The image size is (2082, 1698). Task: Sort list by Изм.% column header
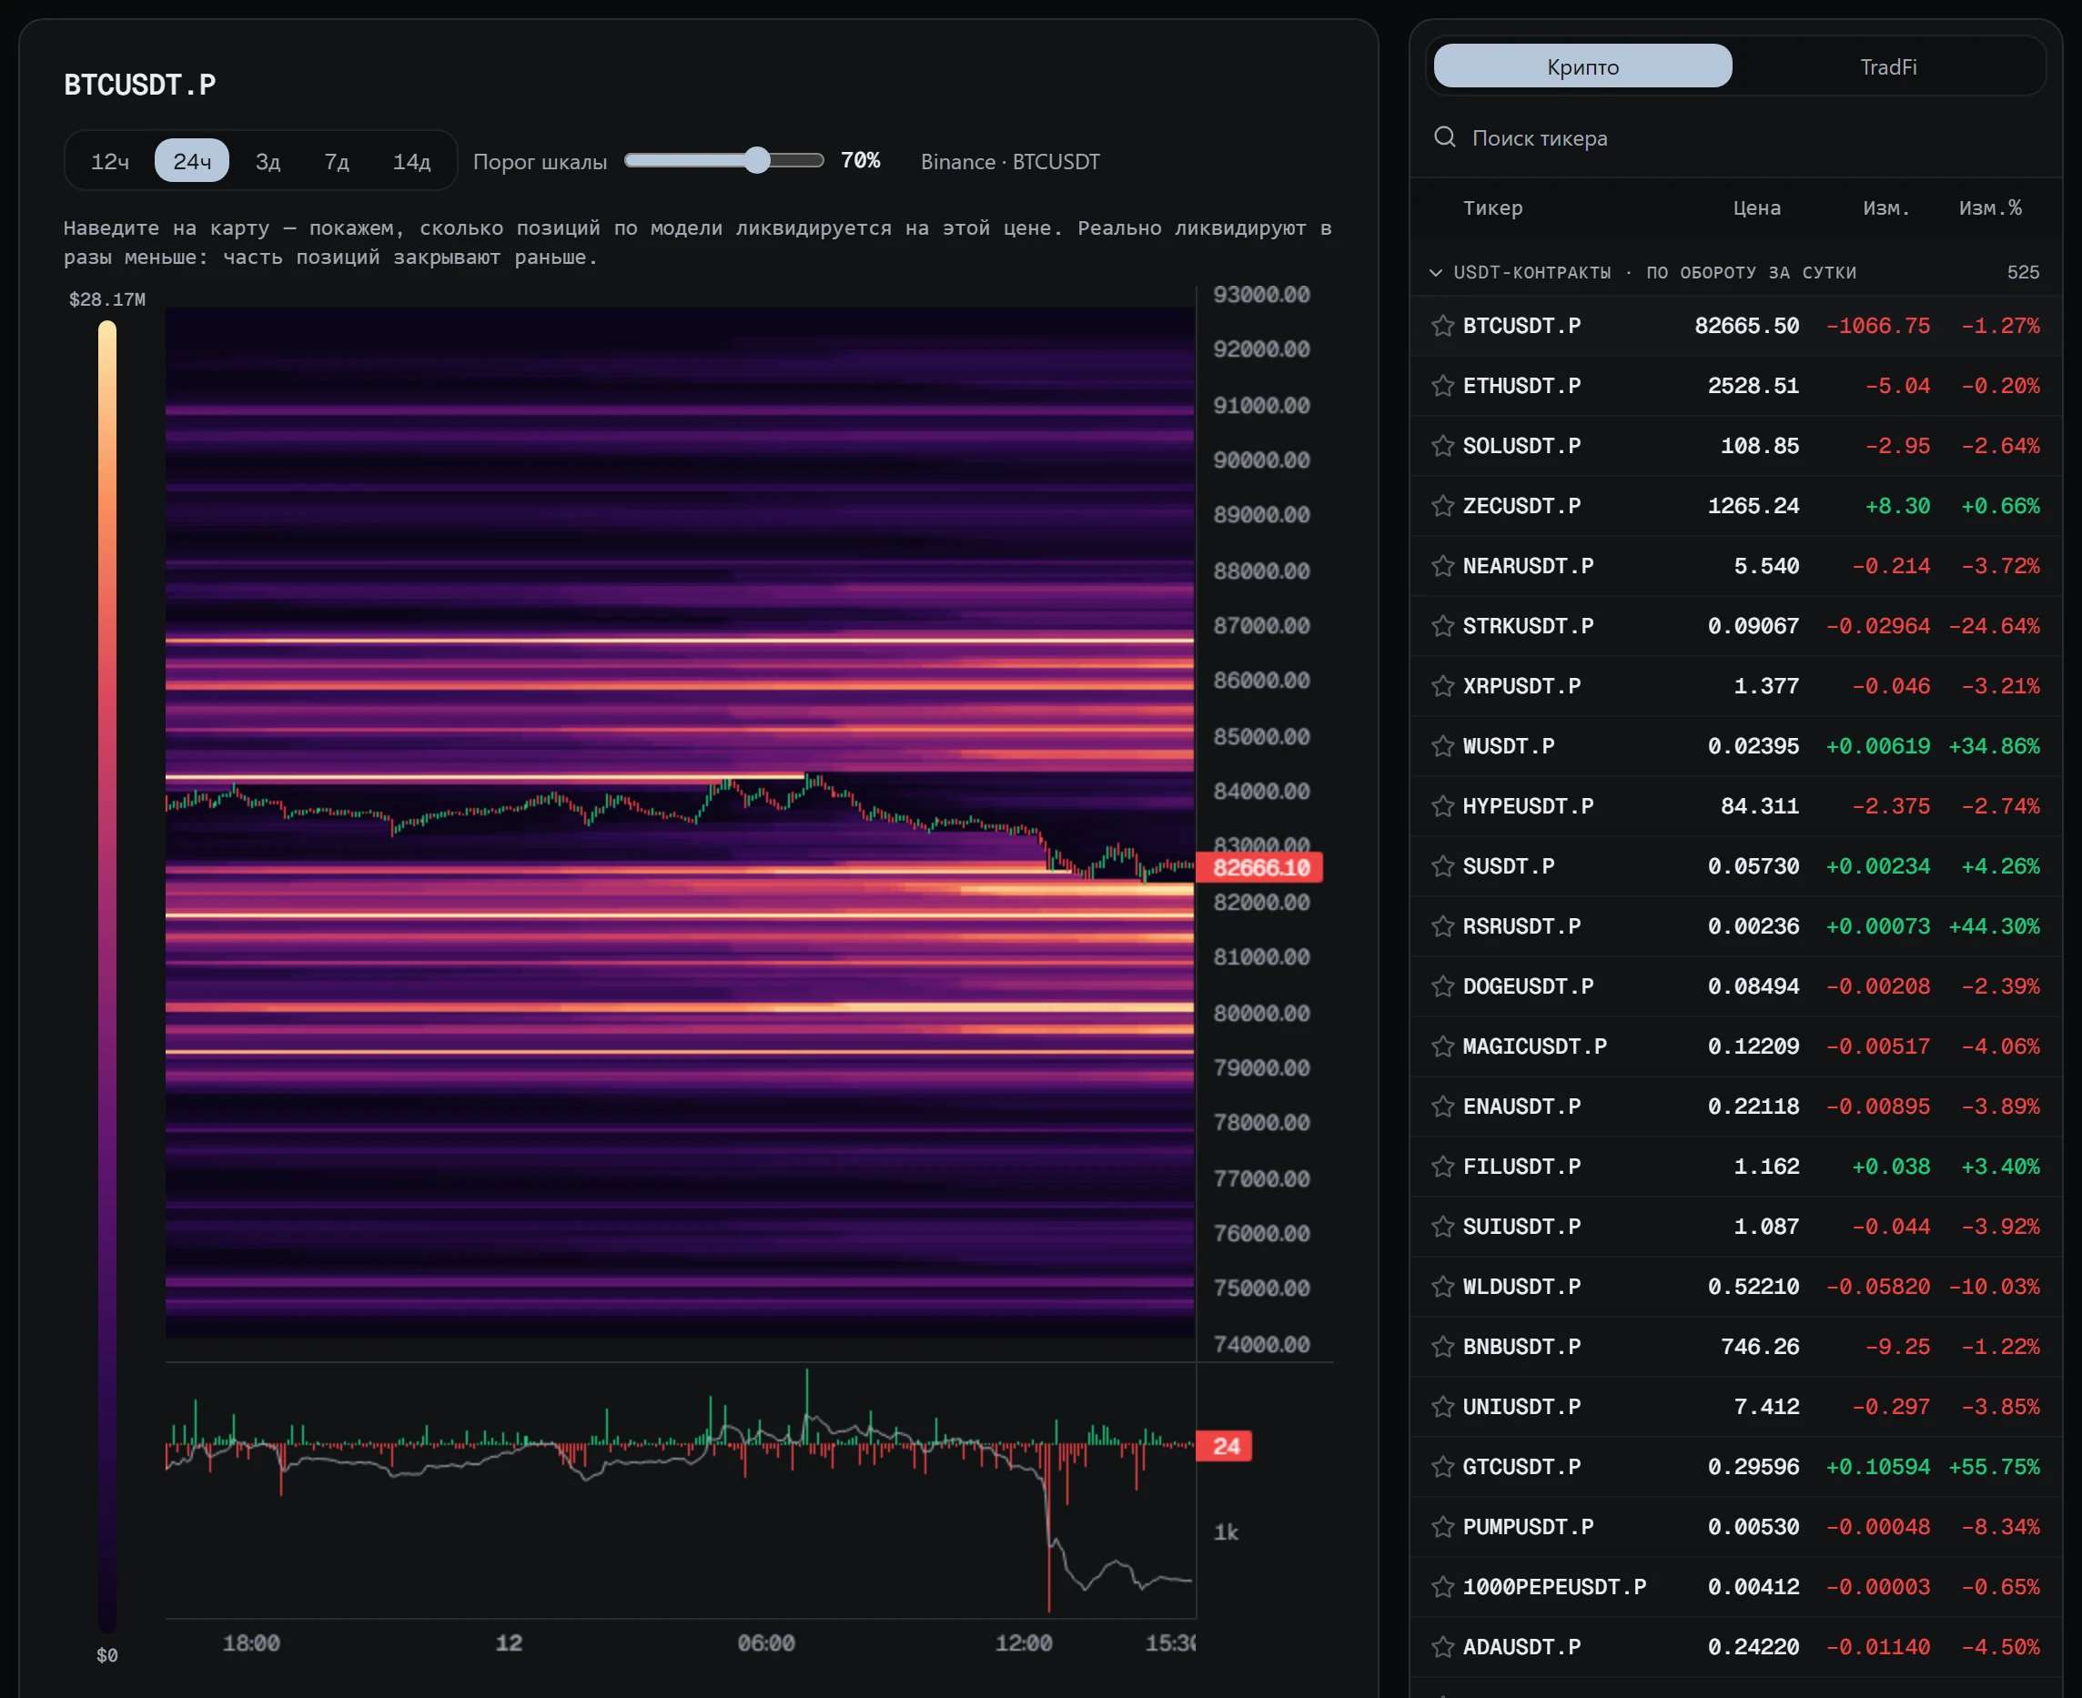1990,208
